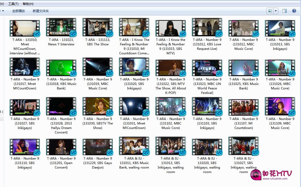Click file name 'T-ARA - 131023, News Y Interview'
301x187 pixels.
pos(61,42)
